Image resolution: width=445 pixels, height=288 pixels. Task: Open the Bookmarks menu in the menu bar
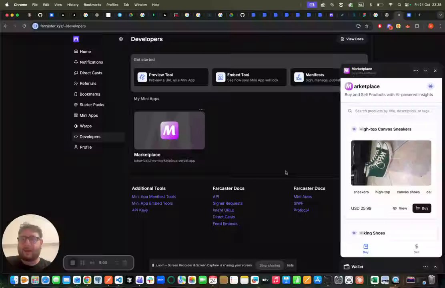92,5
